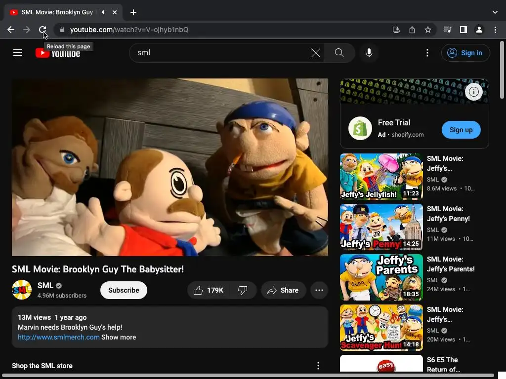Viewport: 506px width, 379px height.
Task: Click '13M views 1 year ago' text
Action: [52, 317]
